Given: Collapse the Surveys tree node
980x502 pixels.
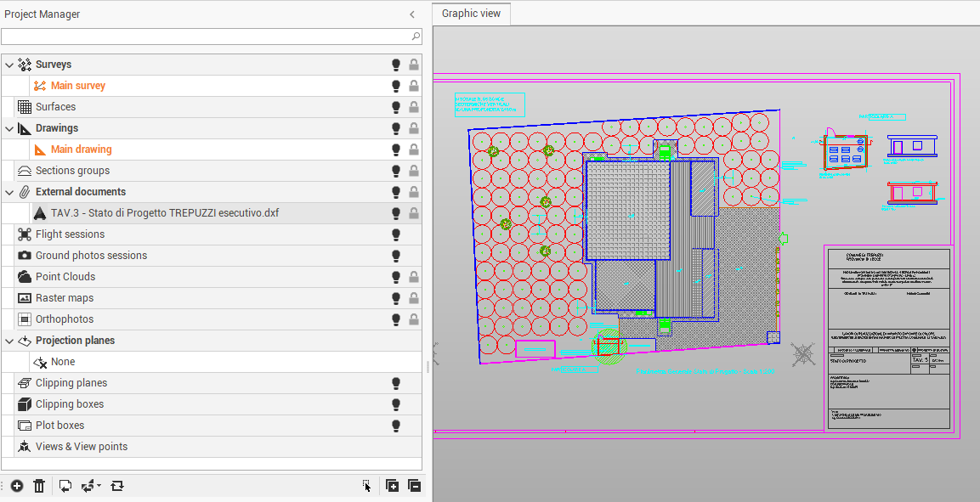Looking at the screenshot, I should (9, 65).
